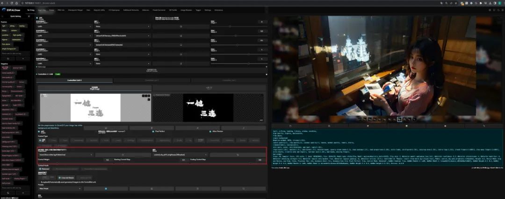
Task: Send the image to extras via the gallery icon
Action: pyautogui.click(x=483, y=126)
